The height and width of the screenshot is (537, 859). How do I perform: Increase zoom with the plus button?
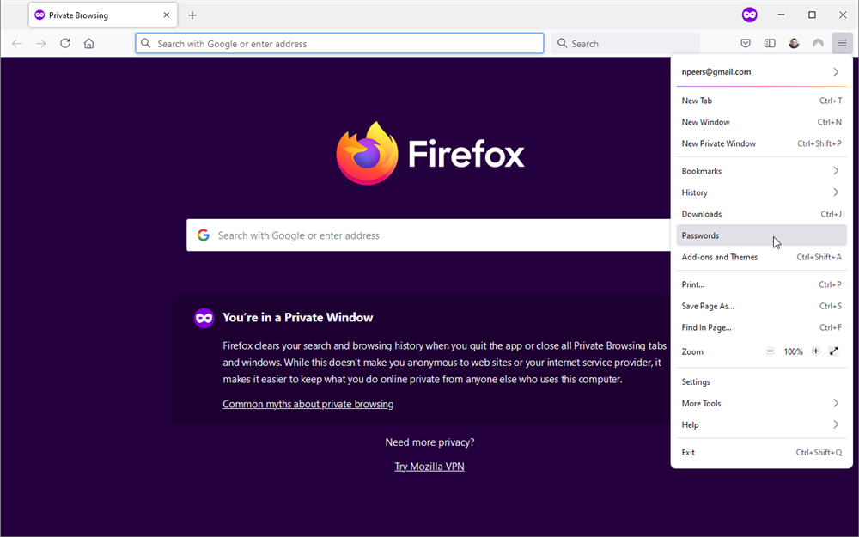tap(815, 351)
